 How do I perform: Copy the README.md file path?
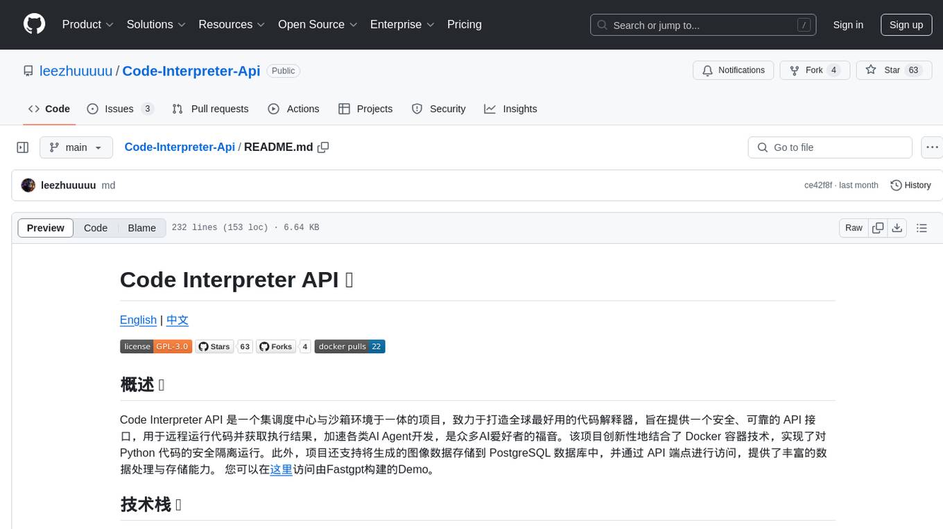tap(323, 147)
